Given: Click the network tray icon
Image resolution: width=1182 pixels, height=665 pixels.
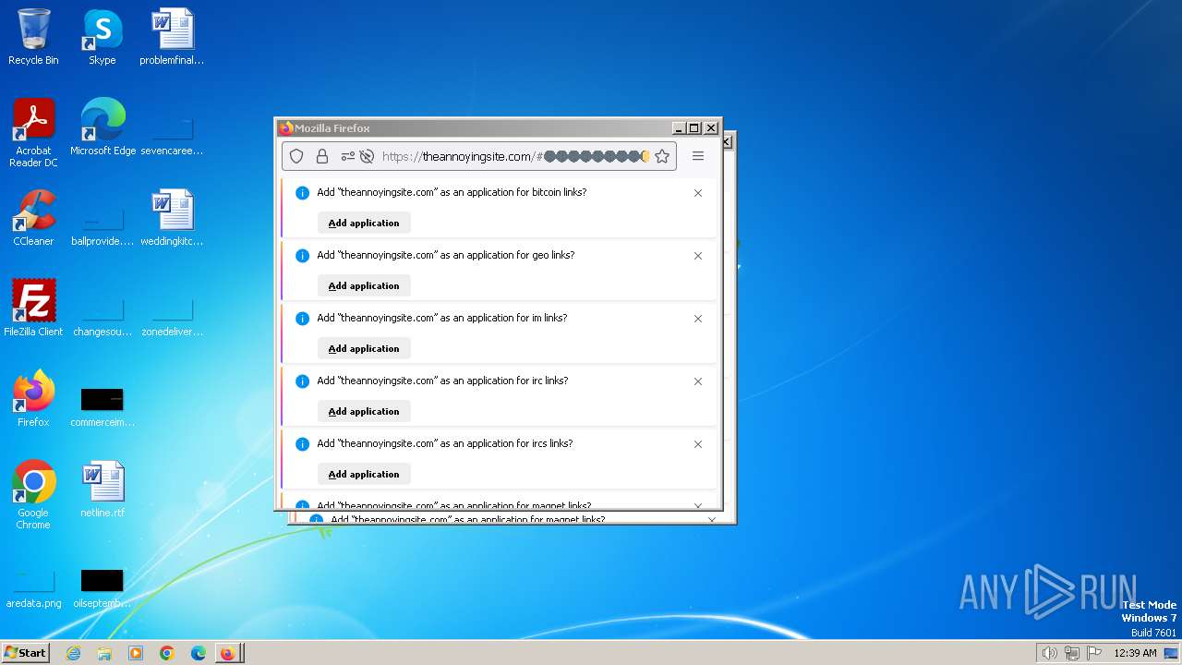Looking at the screenshot, I should [x=1072, y=653].
